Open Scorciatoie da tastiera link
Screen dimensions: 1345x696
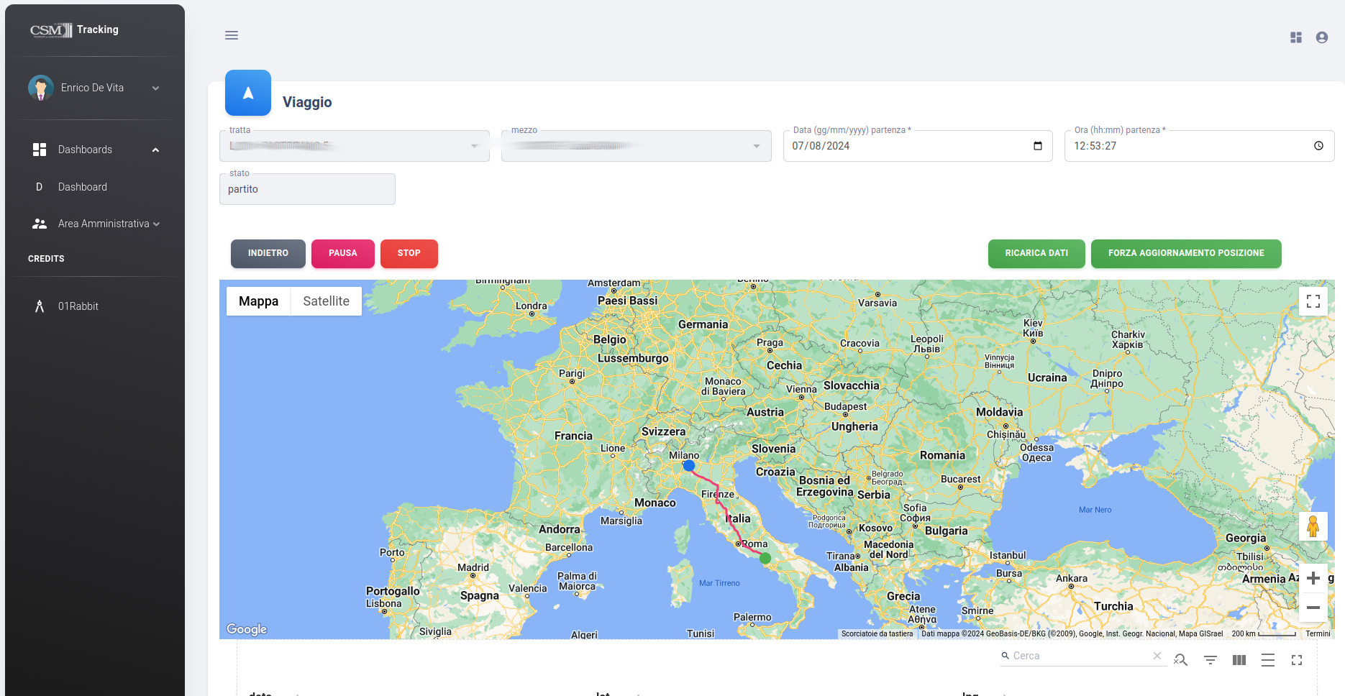(877, 633)
